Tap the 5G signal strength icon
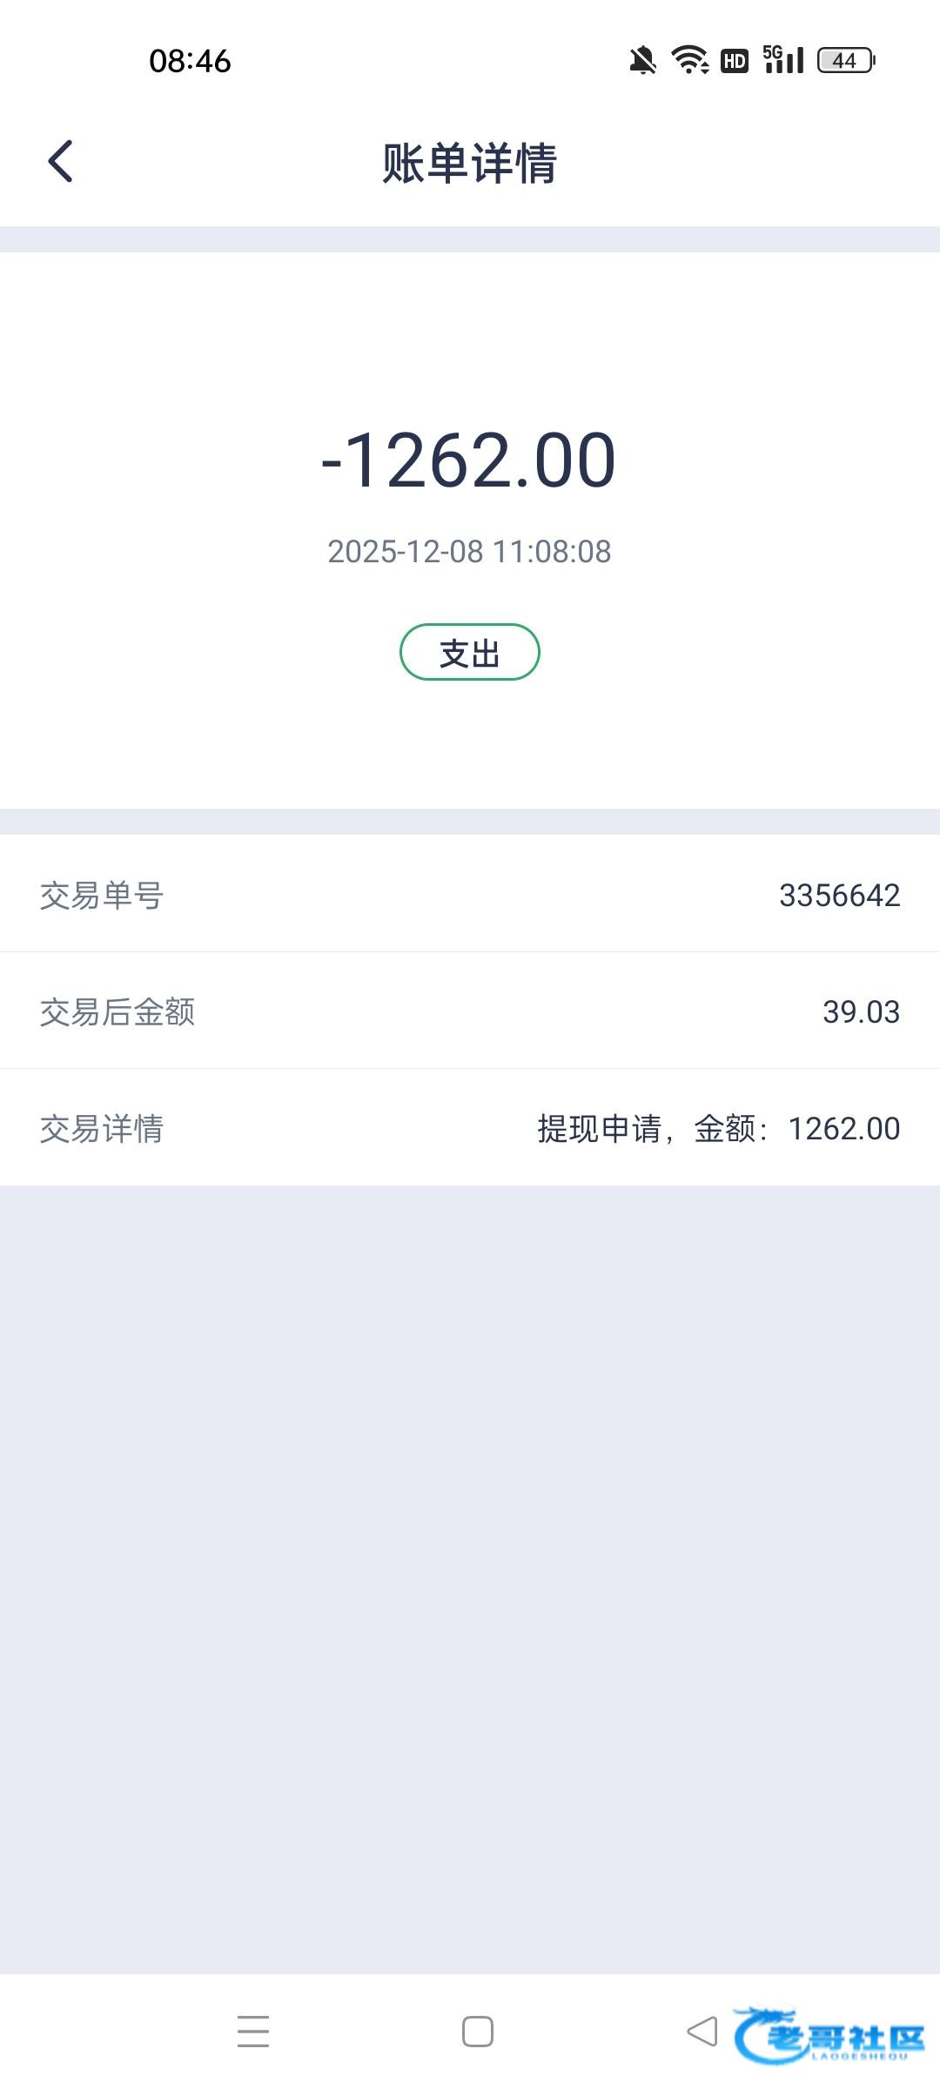This screenshot has height=2089, width=940. [x=782, y=59]
